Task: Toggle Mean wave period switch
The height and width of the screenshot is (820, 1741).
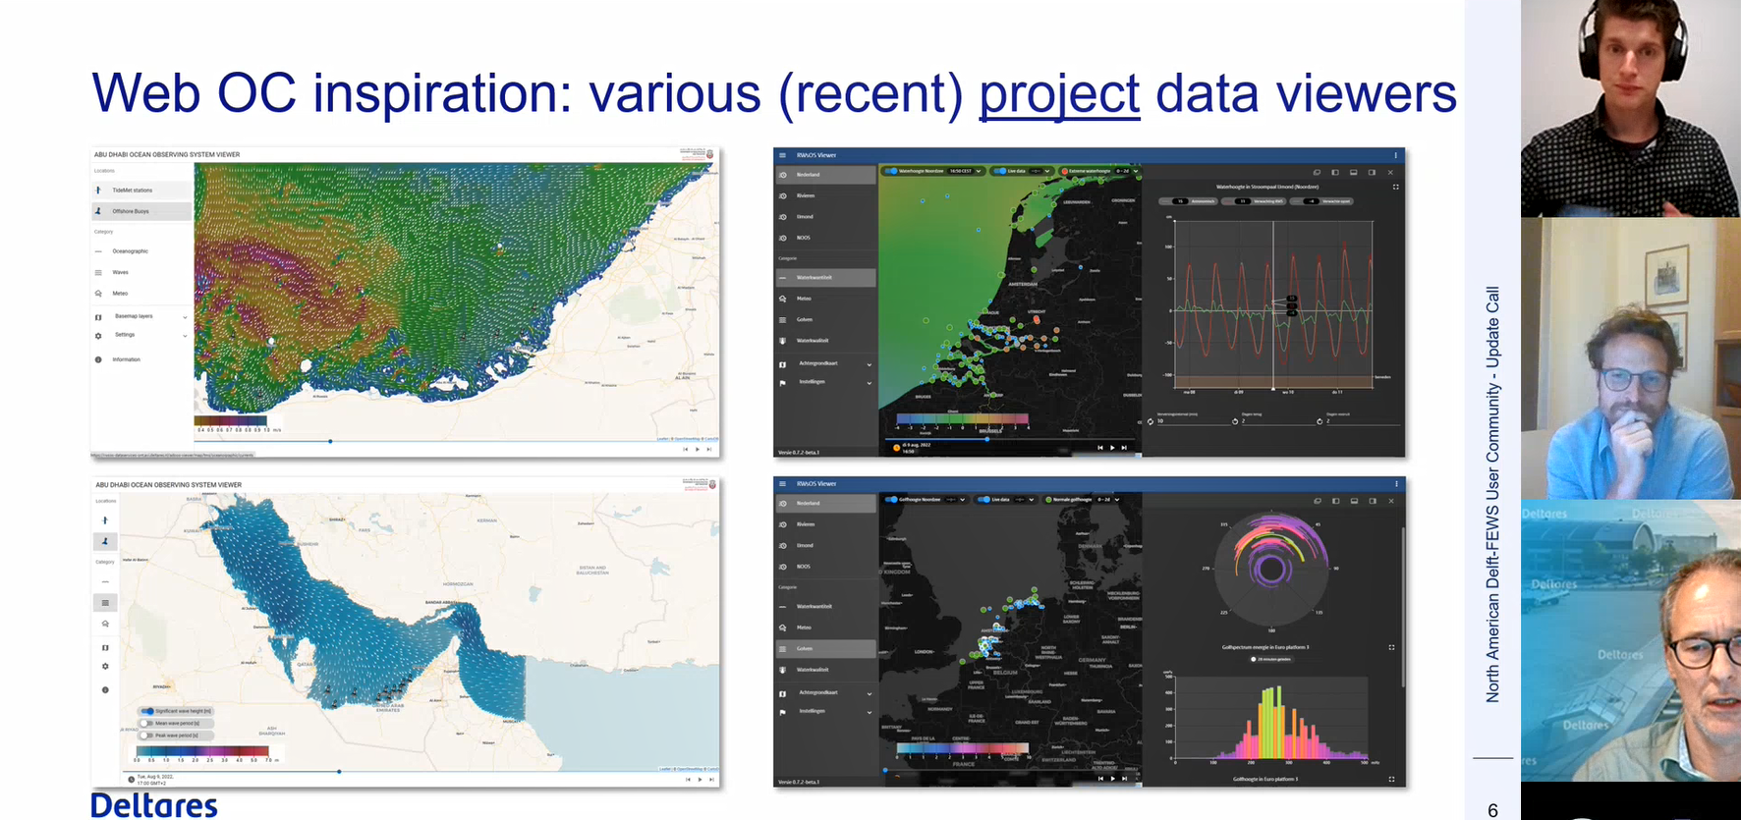Action: point(147,723)
